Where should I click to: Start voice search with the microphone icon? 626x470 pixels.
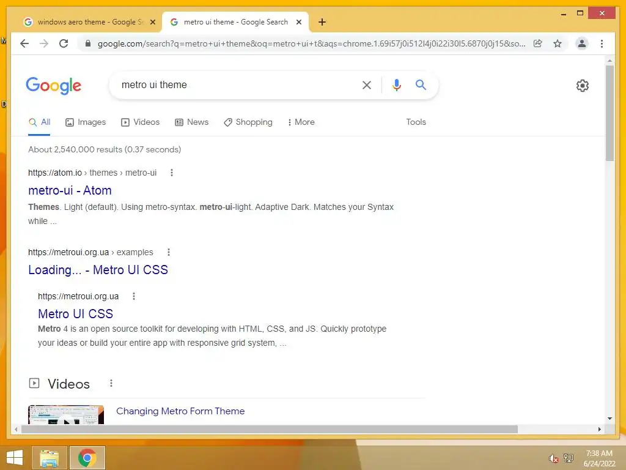(x=396, y=84)
